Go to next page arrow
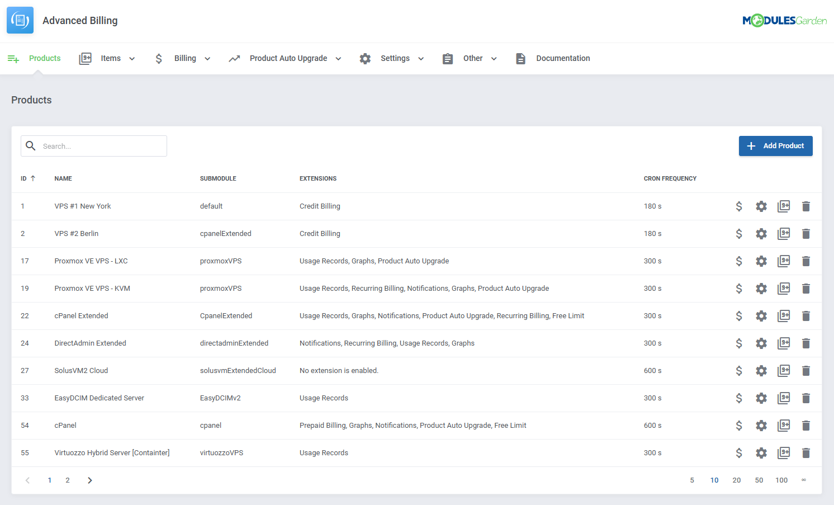 pos(90,480)
